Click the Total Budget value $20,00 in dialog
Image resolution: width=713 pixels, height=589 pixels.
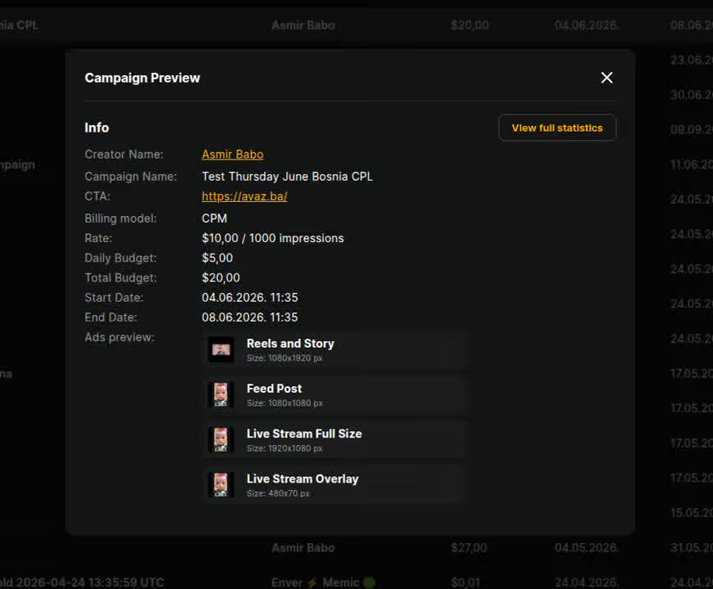[x=221, y=278]
